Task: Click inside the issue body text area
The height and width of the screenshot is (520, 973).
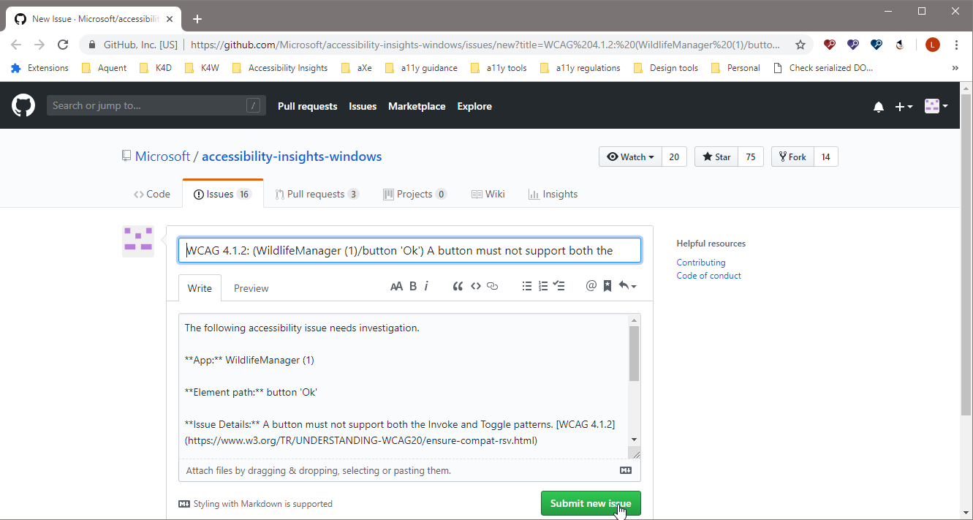Action: (404, 386)
